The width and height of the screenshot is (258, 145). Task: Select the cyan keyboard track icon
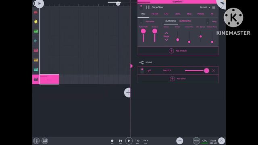pyautogui.click(x=36, y=70)
